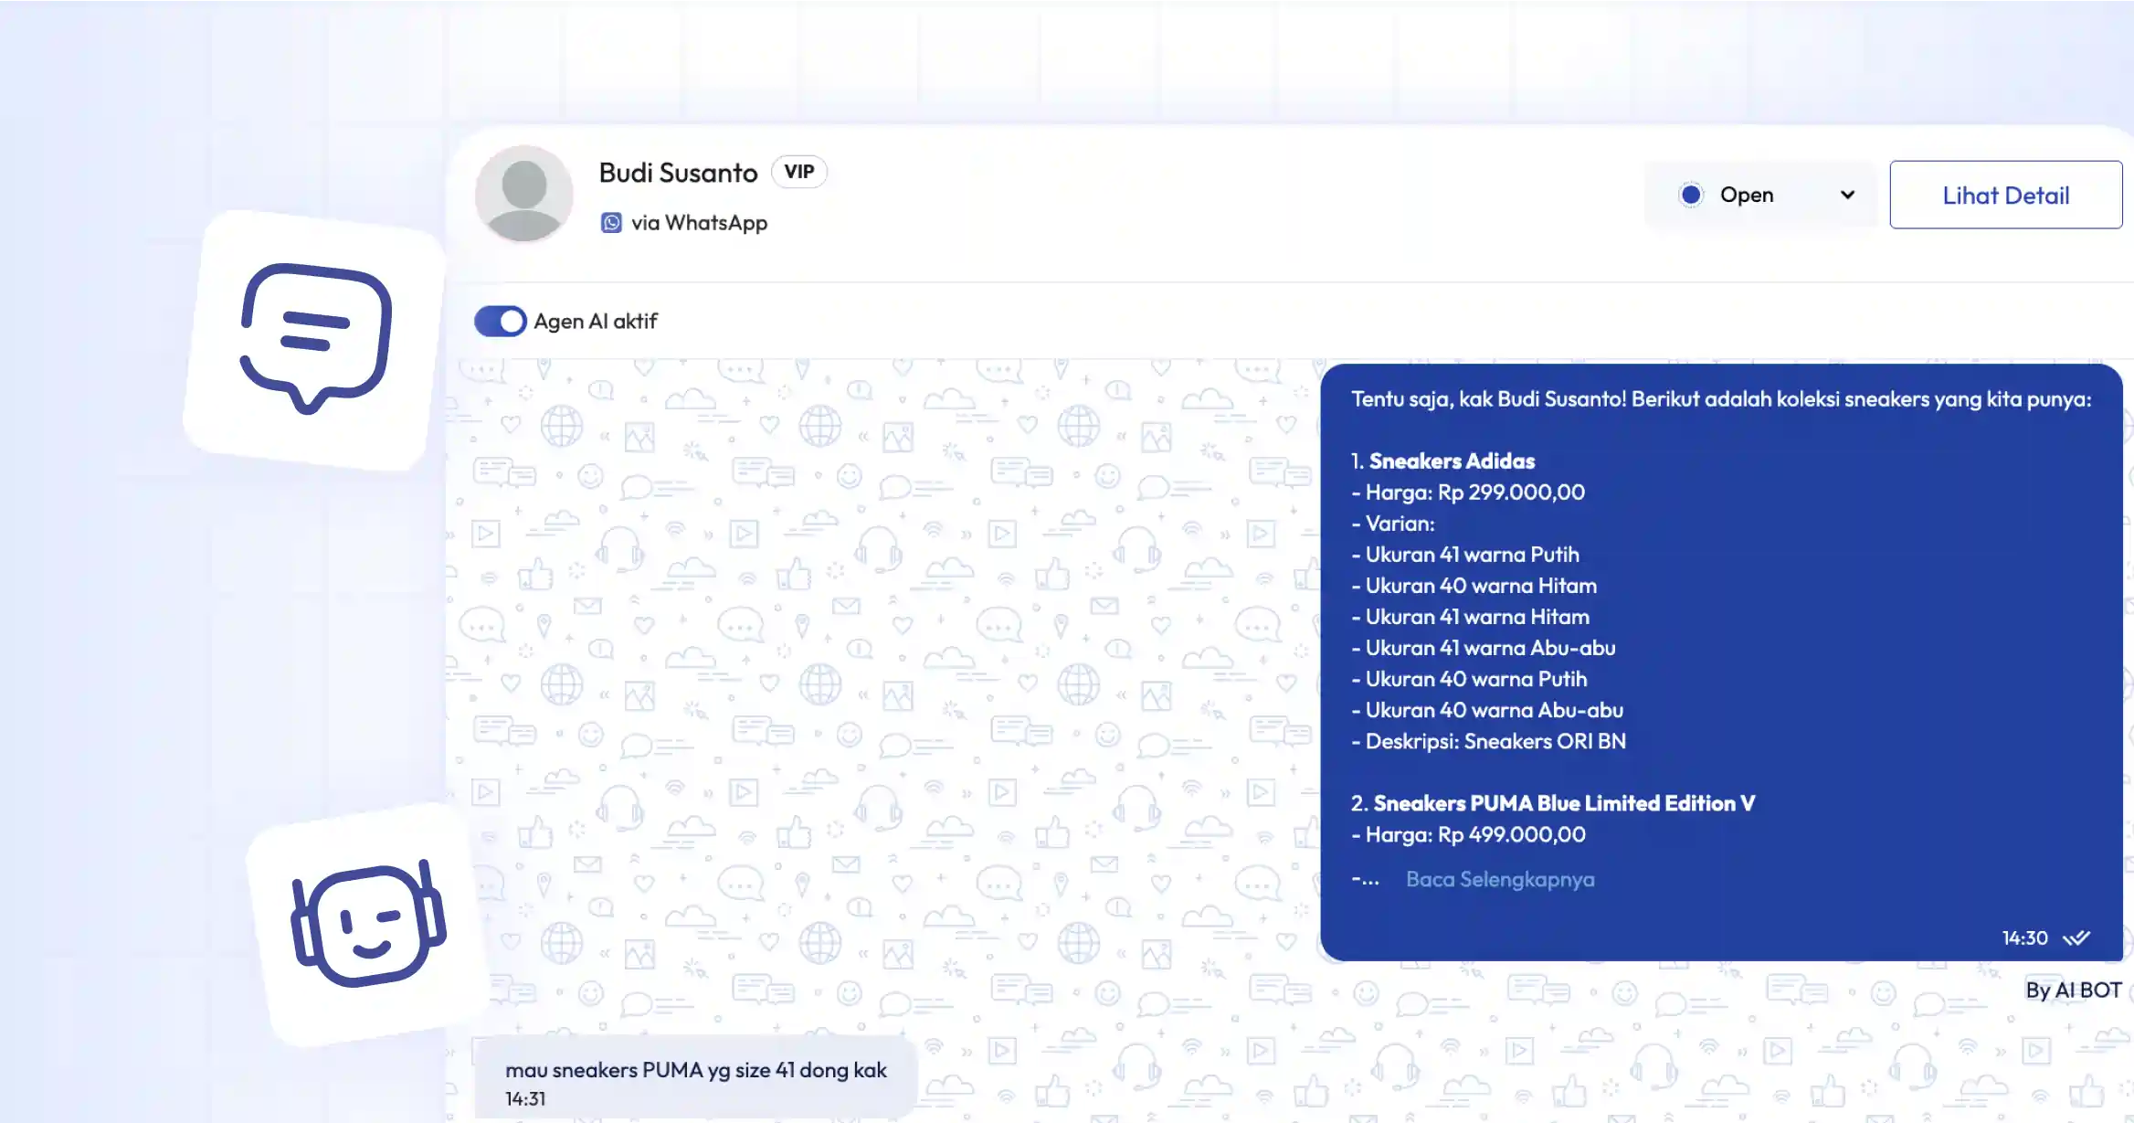Screen dimensions: 2134x1123
Task: Click the status dropdown chevron arrow
Action: pyautogui.click(x=1847, y=195)
